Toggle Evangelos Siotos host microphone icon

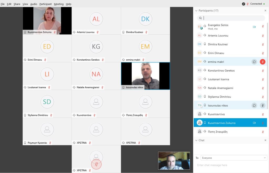263,26
